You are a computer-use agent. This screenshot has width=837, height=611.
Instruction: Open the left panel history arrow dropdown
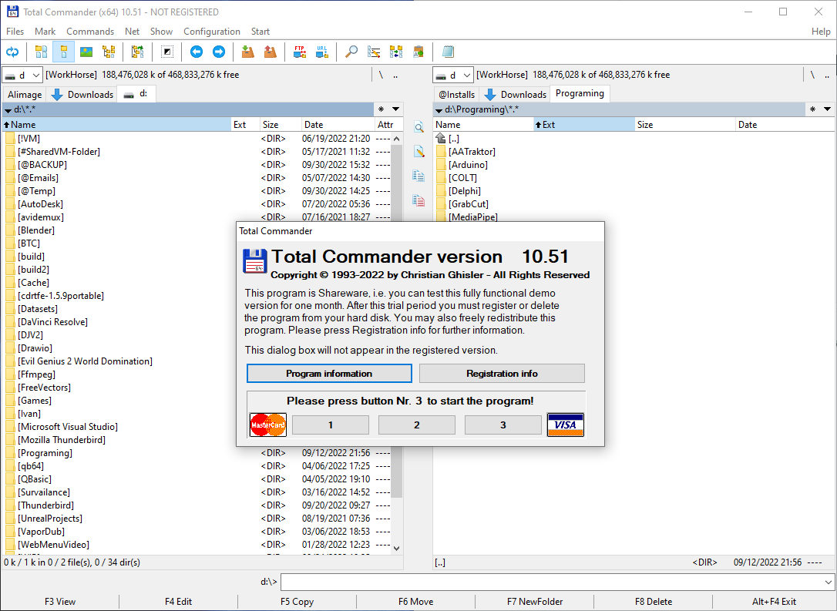tap(395, 109)
